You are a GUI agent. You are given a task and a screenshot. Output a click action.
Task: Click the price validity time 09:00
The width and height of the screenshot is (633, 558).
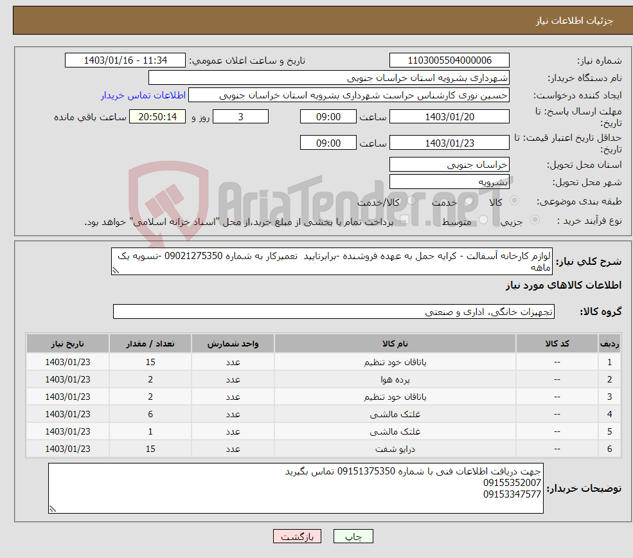point(328,143)
